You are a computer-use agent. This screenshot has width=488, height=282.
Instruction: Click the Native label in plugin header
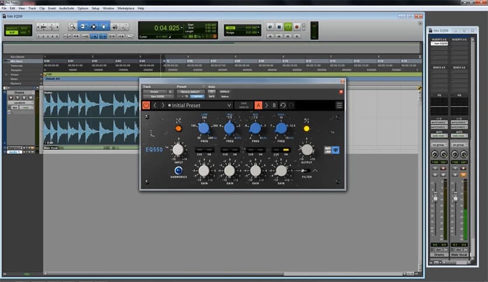pos(224,97)
